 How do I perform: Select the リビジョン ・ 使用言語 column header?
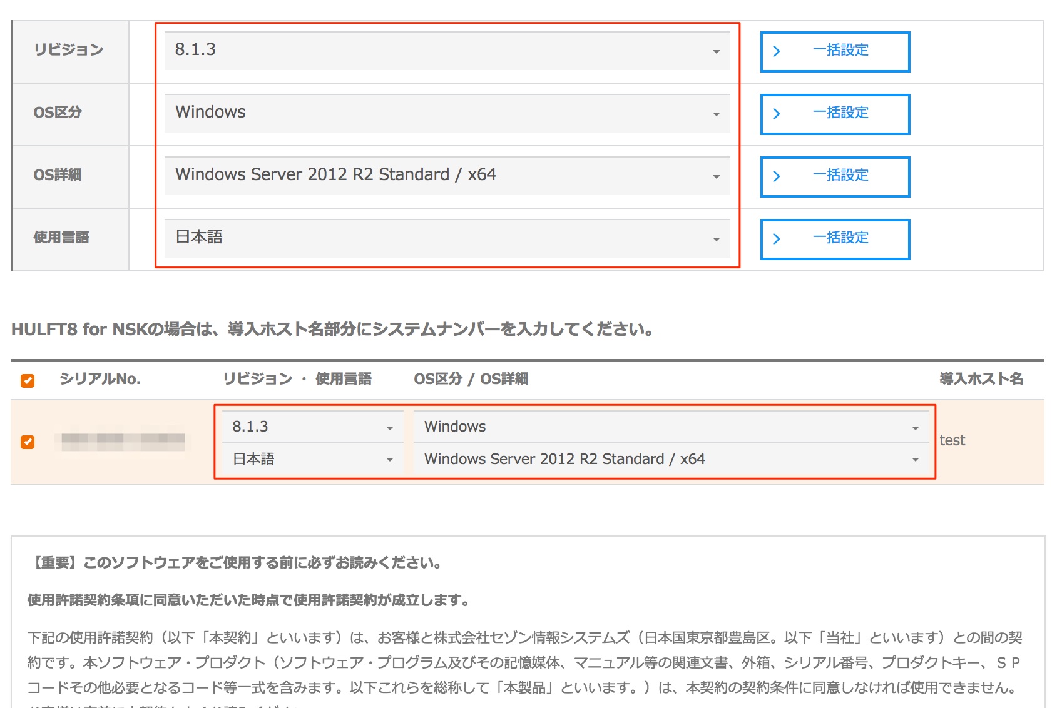(297, 378)
